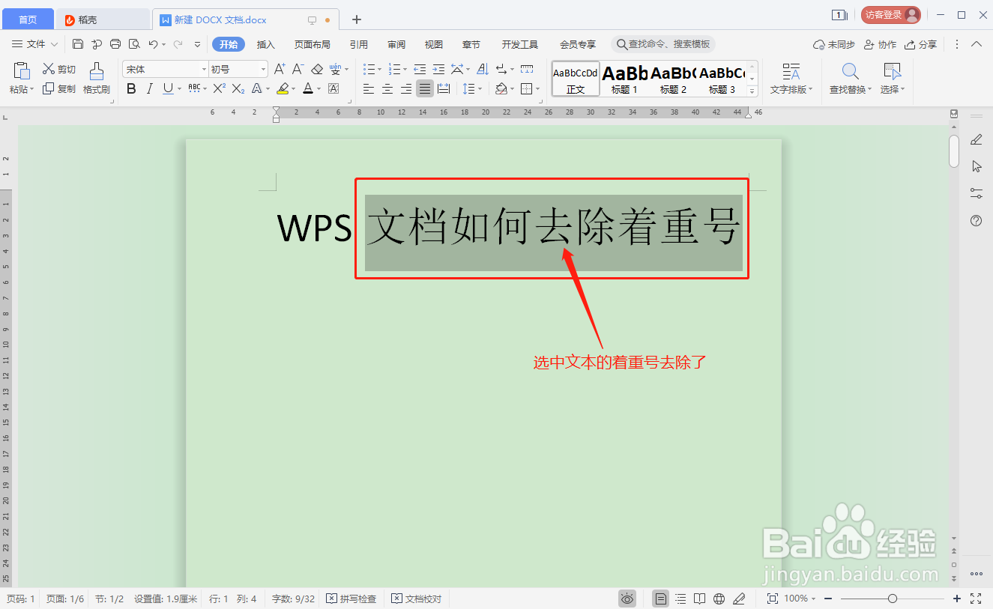Open the Insert (插入) tab

(266, 44)
